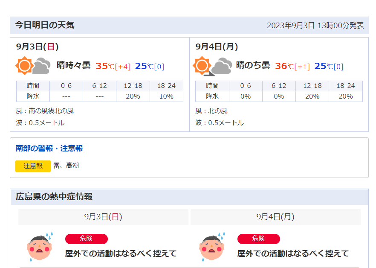The width and height of the screenshot is (376, 268).
Task: Click the 波：0.5メートル text under 9月3日
Action: pyautogui.click(x=40, y=123)
